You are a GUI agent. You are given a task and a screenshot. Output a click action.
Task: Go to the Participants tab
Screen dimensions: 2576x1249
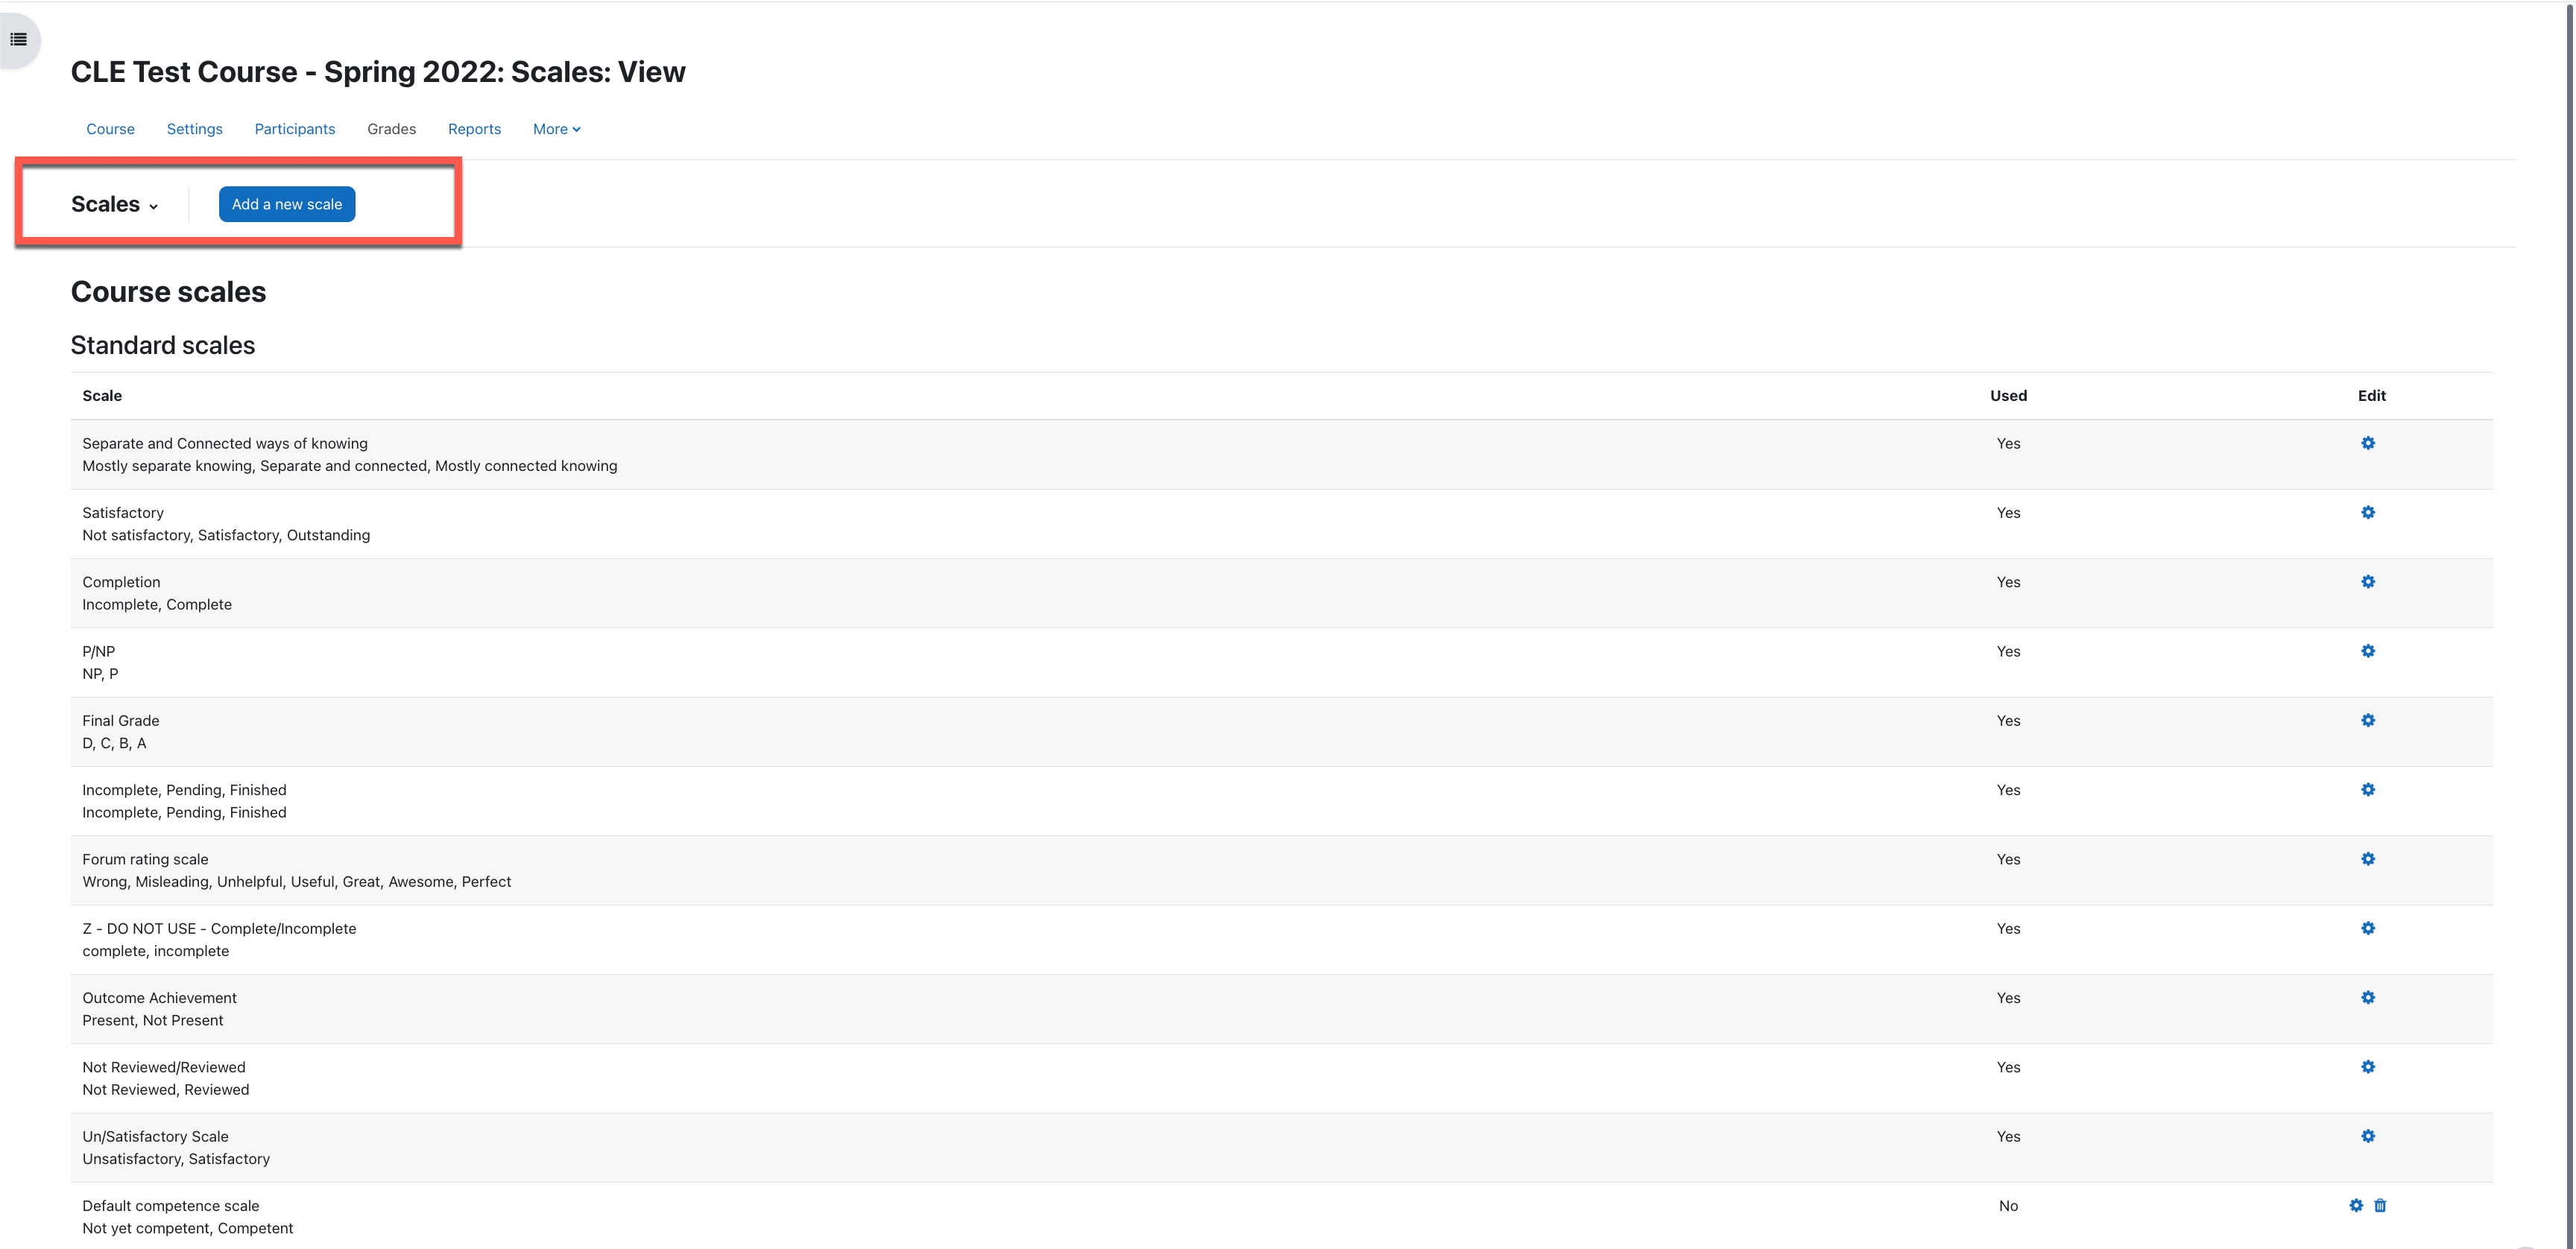(295, 129)
